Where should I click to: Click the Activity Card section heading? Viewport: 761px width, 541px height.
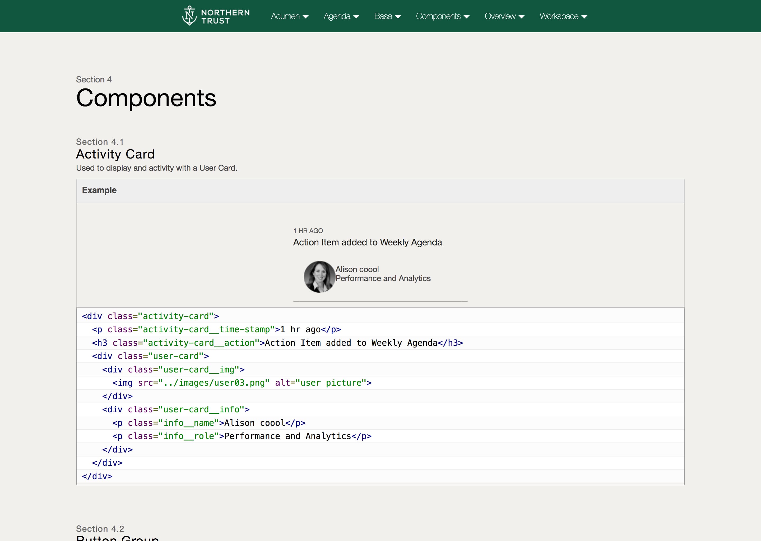point(115,154)
